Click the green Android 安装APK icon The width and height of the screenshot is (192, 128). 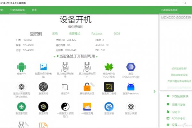point(21,67)
